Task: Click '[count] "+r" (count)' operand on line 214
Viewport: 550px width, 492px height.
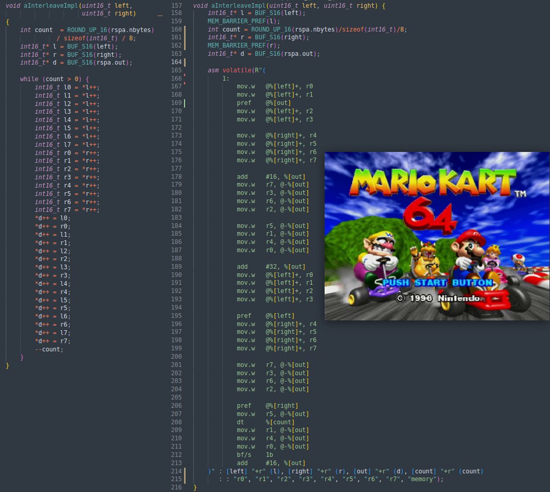Action: coord(448,471)
